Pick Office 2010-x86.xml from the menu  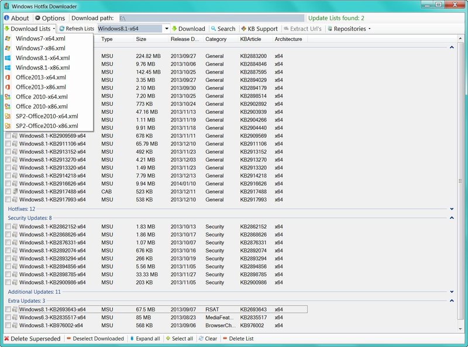pos(49,106)
